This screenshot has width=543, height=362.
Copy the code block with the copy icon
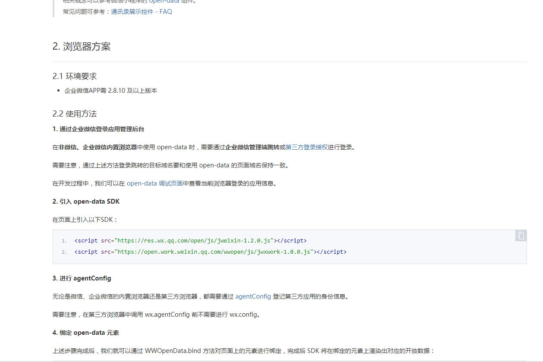[521, 236]
